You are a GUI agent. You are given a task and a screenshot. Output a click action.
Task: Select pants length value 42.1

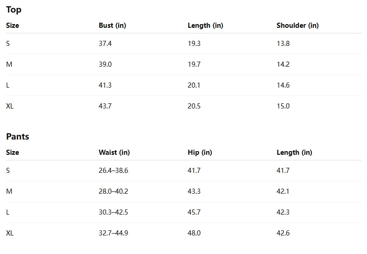[283, 191]
